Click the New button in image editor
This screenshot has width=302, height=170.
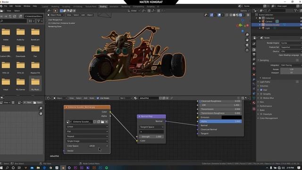pos(27,102)
